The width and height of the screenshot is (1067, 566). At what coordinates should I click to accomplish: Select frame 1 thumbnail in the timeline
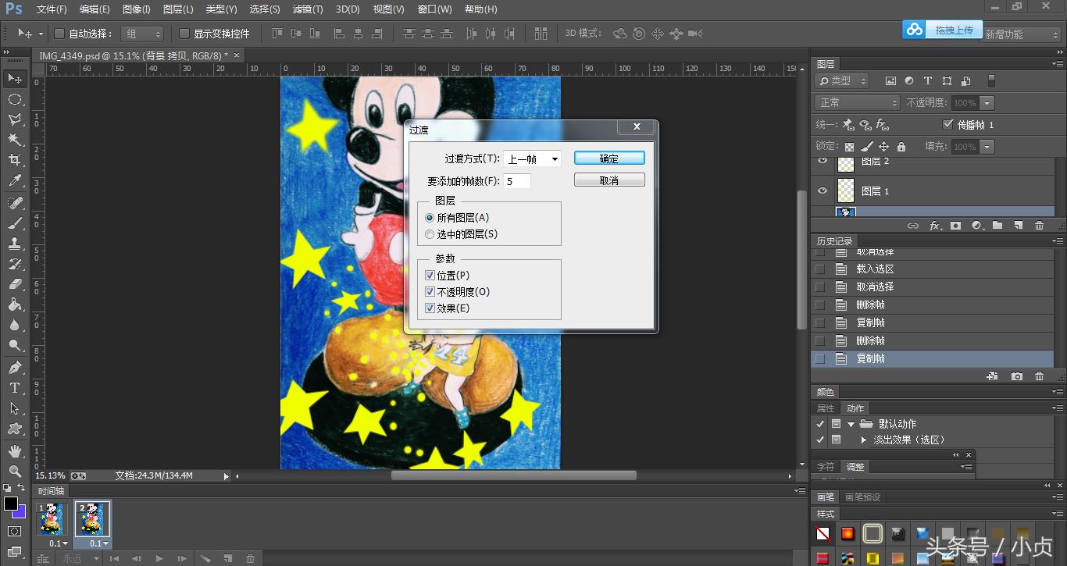tap(51, 519)
